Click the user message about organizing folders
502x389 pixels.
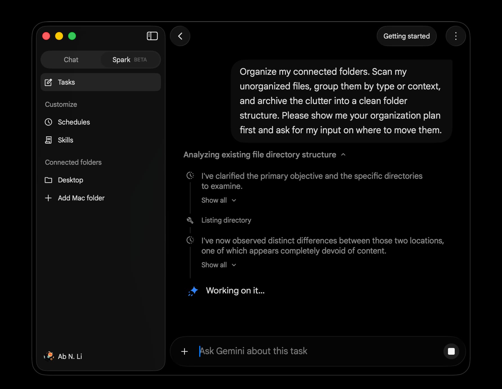[x=342, y=101]
